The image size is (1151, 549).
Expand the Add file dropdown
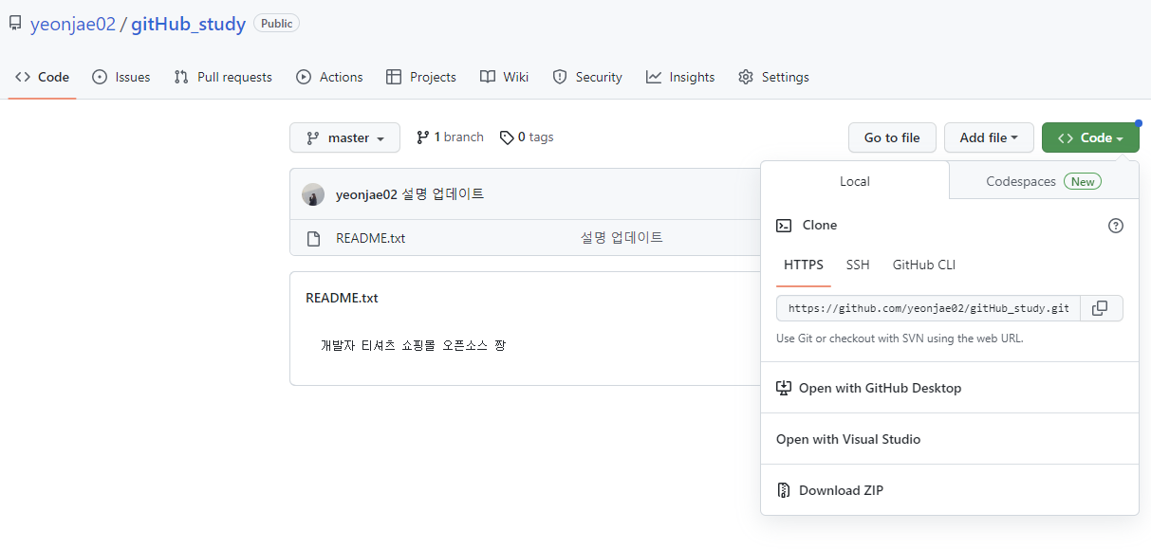click(989, 137)
